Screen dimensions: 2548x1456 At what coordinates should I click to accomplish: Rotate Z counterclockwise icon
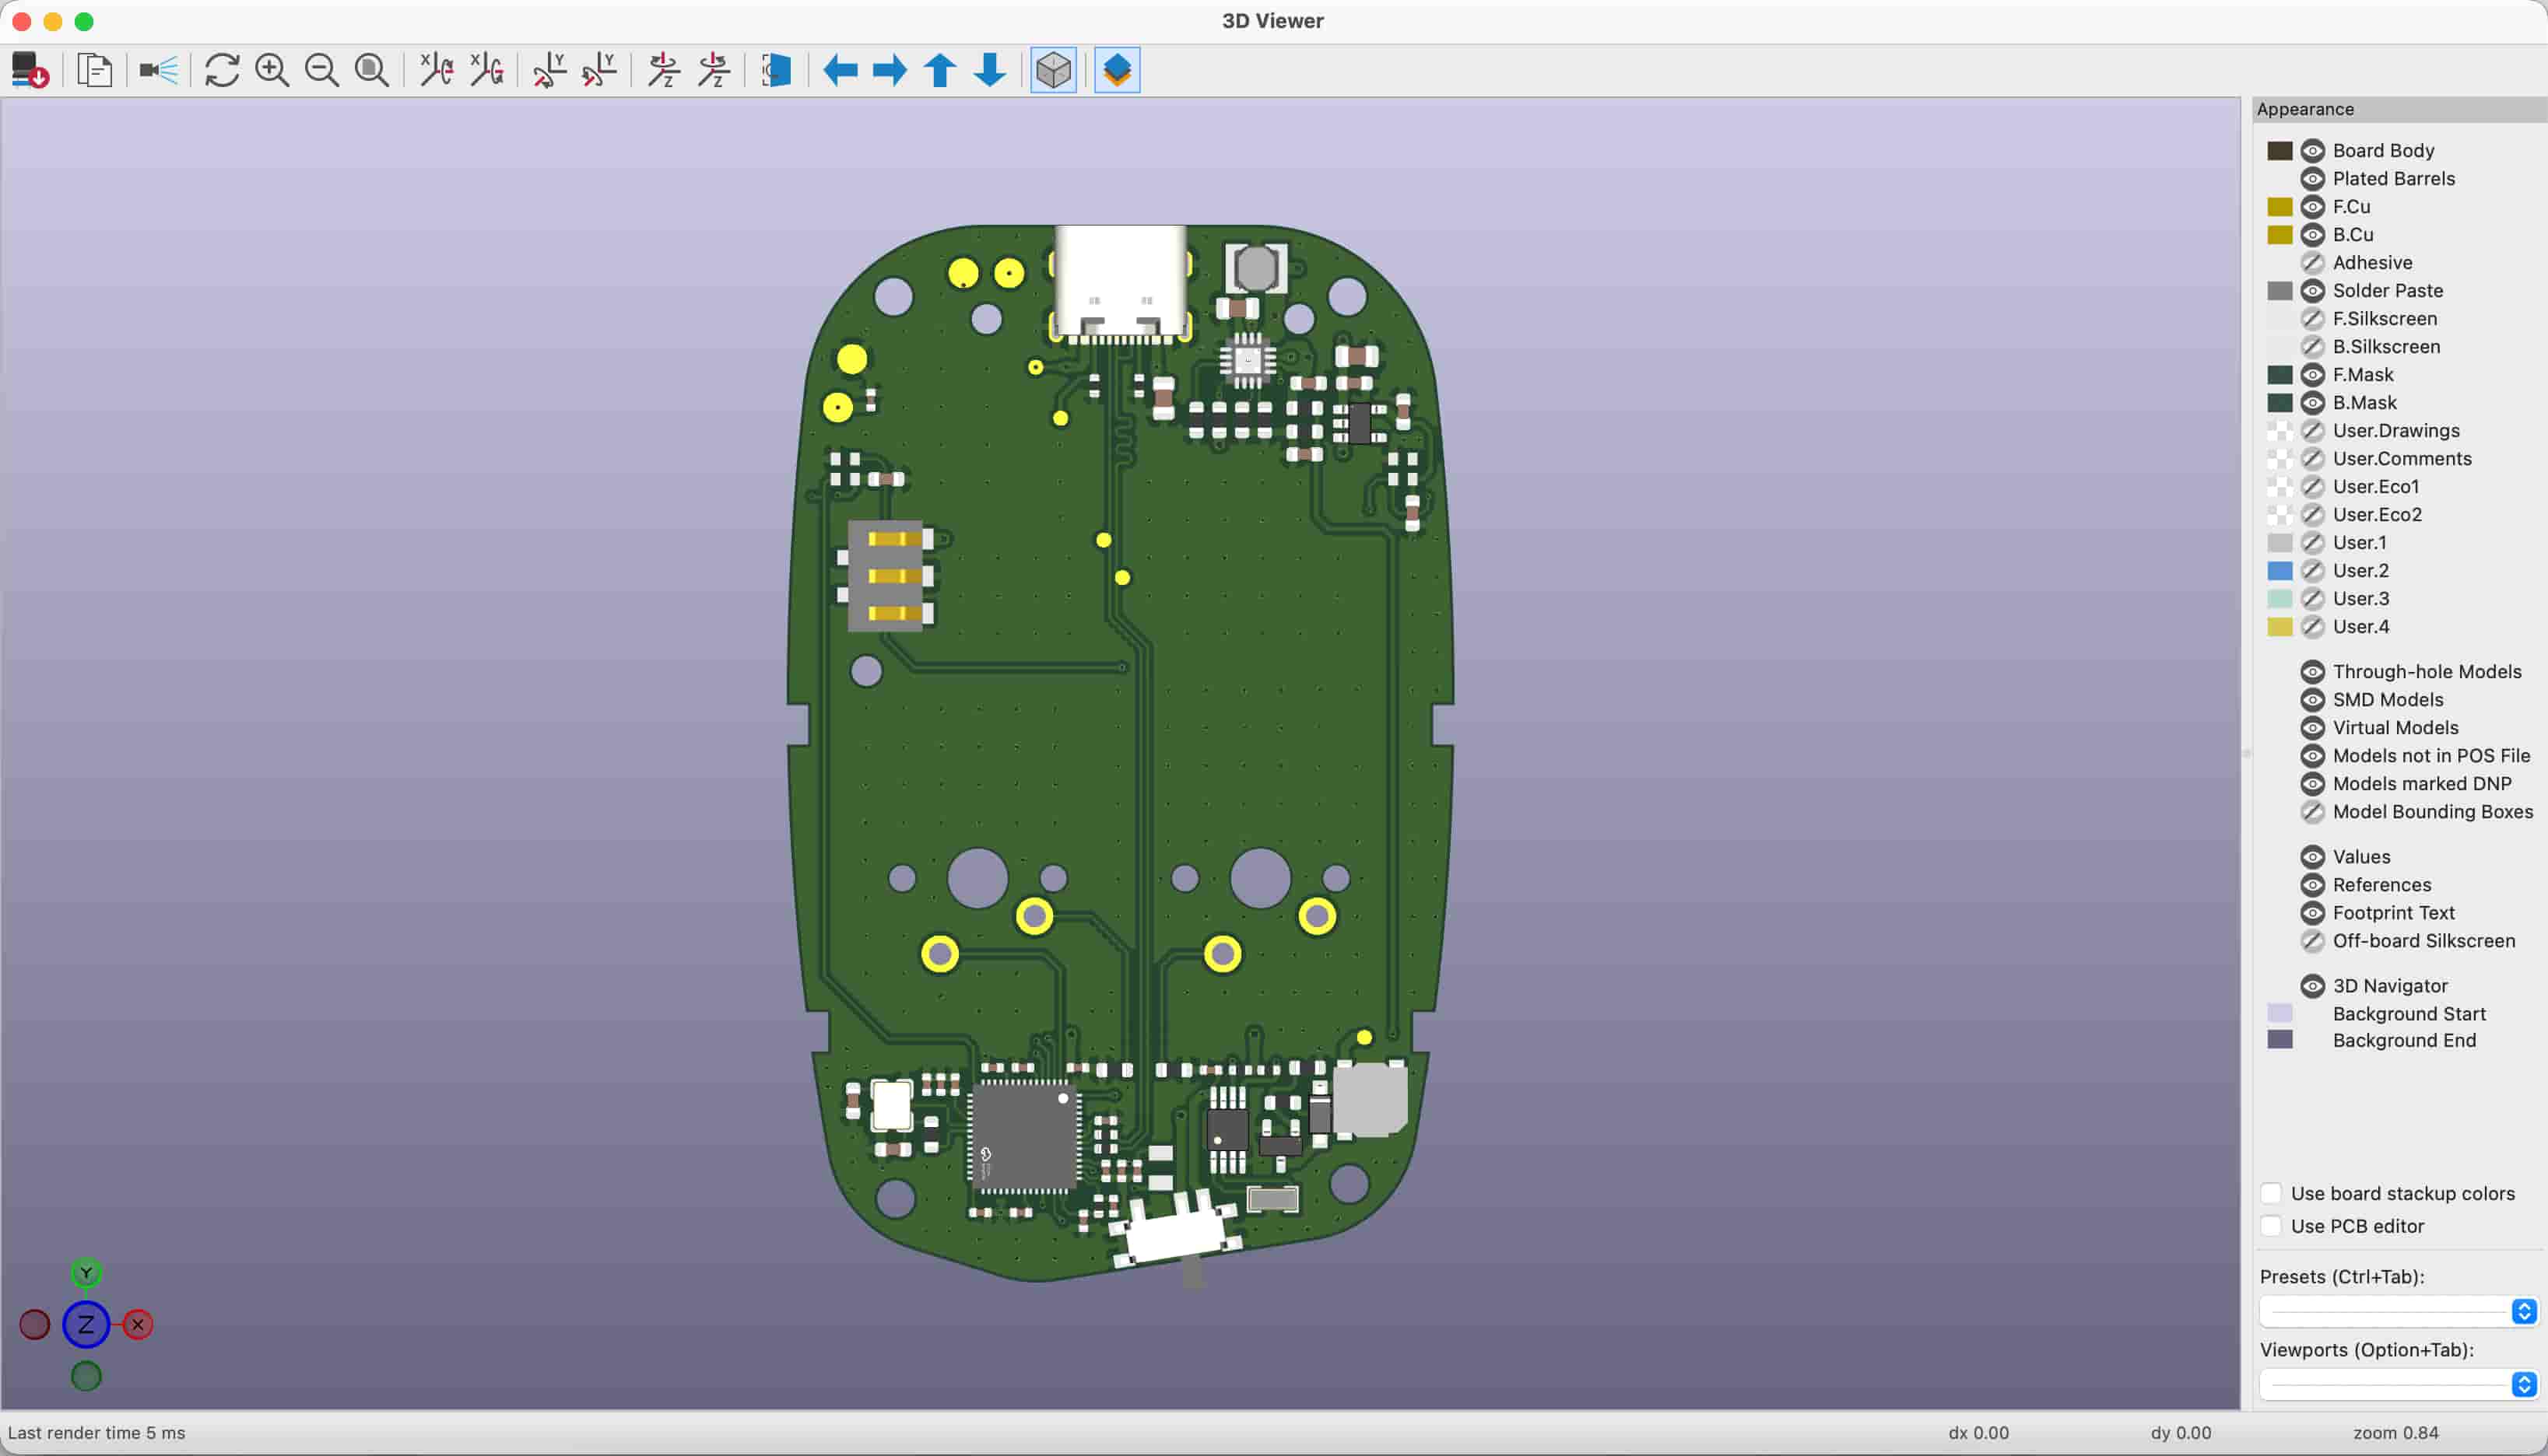pos(714,70)
